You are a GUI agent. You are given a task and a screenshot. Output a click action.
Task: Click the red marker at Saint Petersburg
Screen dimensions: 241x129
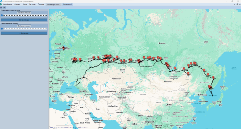[x=63, y=48]
